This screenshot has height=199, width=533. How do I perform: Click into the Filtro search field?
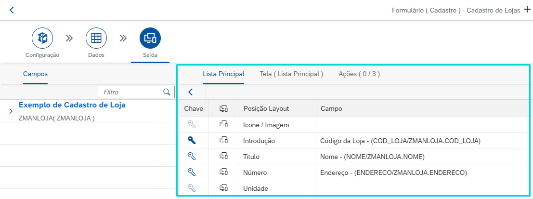tap(130, 92)
